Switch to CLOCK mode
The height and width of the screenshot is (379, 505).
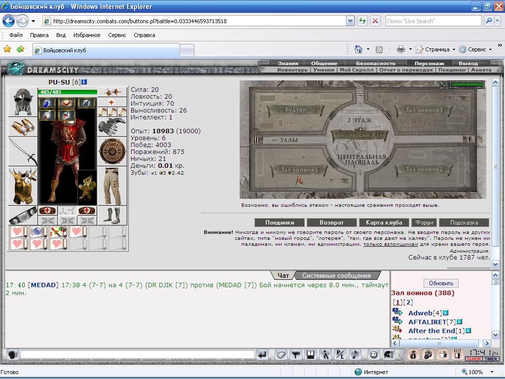click(x=473, y=359)
